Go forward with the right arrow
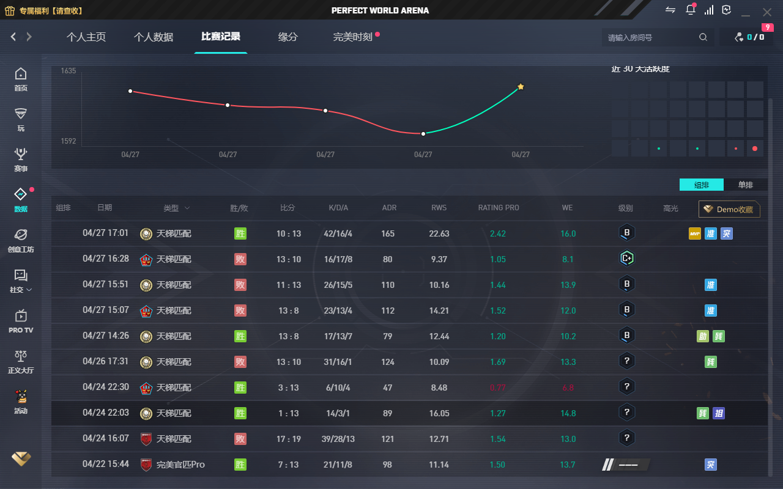 (29, 37)
